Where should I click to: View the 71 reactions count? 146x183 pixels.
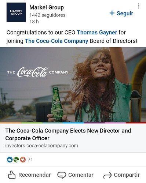pyautogui.click(x=30, y=160)
